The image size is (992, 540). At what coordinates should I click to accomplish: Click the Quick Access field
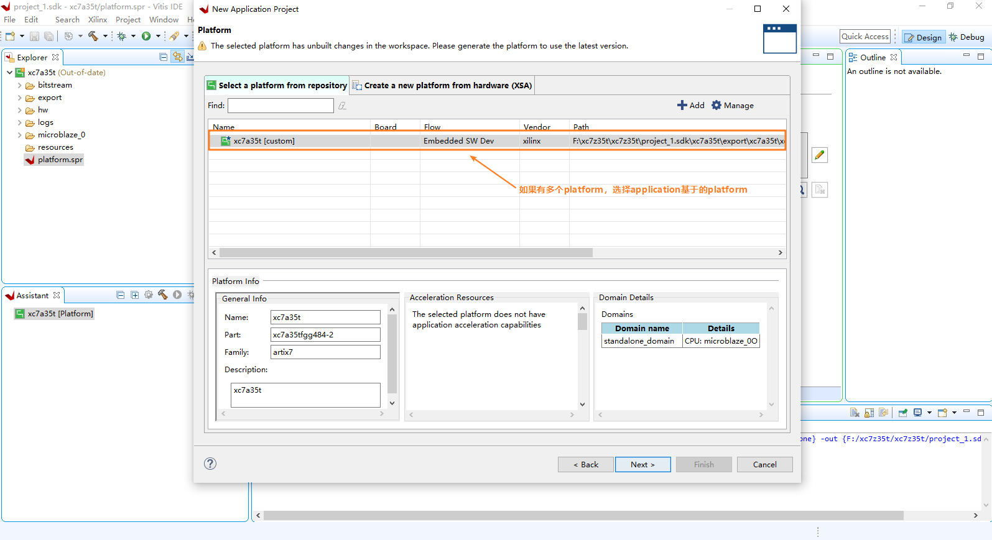865,37
